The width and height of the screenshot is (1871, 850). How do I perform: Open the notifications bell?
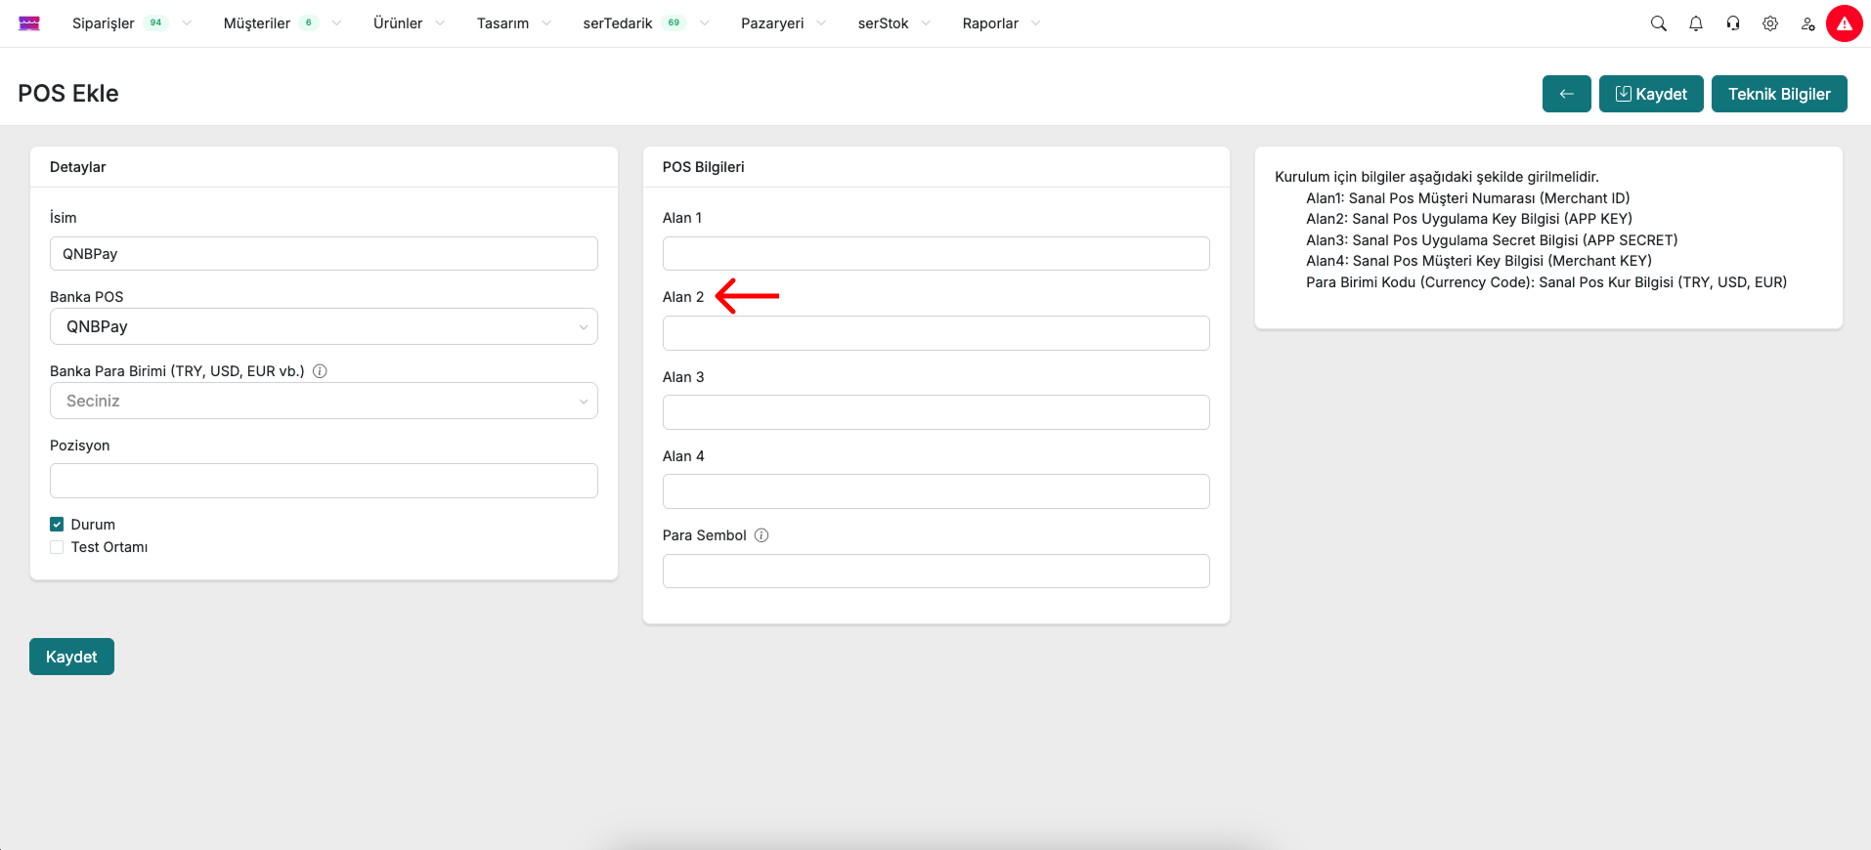(x=1695, y=23)
